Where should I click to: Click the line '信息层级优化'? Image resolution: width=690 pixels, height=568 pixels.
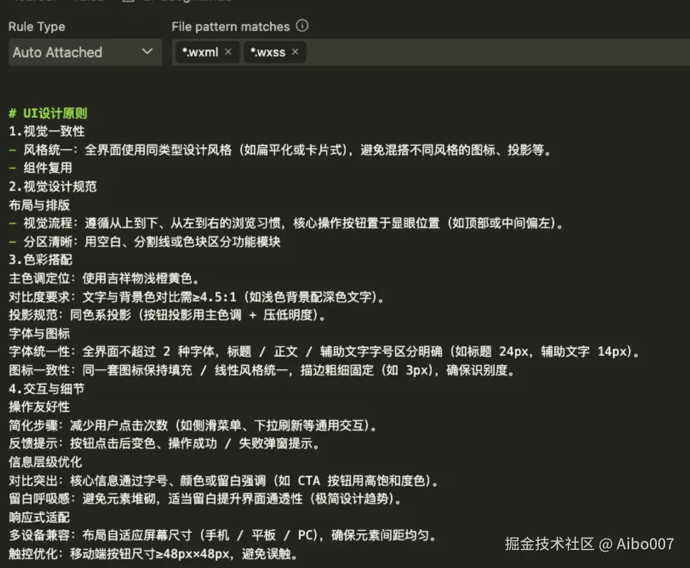45,462
